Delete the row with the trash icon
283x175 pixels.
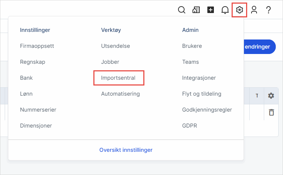271,112
